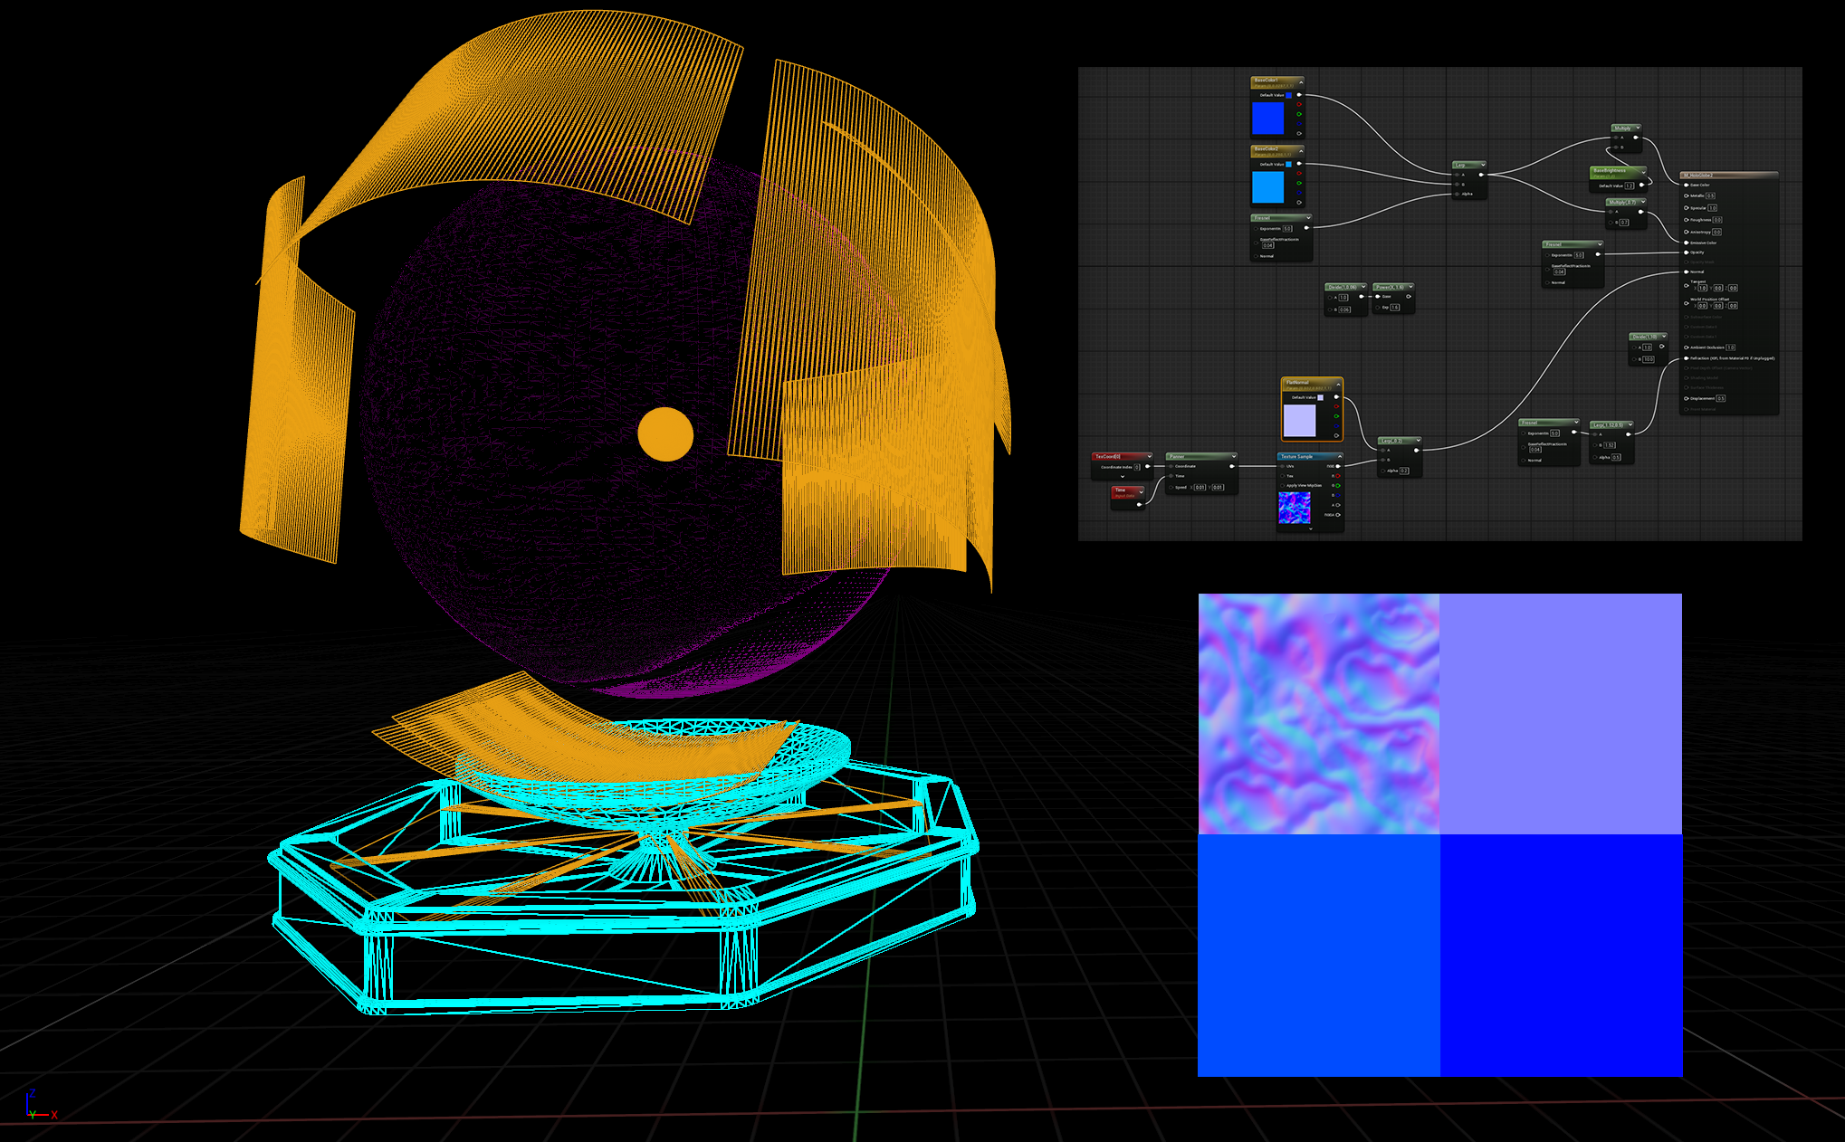Click BaseColor2 green channel output pin
The height and width of the screenshot is (1142, 1845).
1299,183
